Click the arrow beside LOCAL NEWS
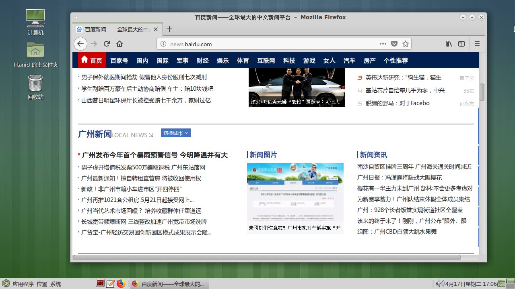The width and height of the screenshot is (515, 289). [x=151, y=135]
